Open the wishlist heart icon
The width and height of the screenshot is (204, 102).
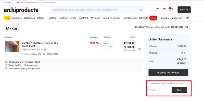pos(157,10)
